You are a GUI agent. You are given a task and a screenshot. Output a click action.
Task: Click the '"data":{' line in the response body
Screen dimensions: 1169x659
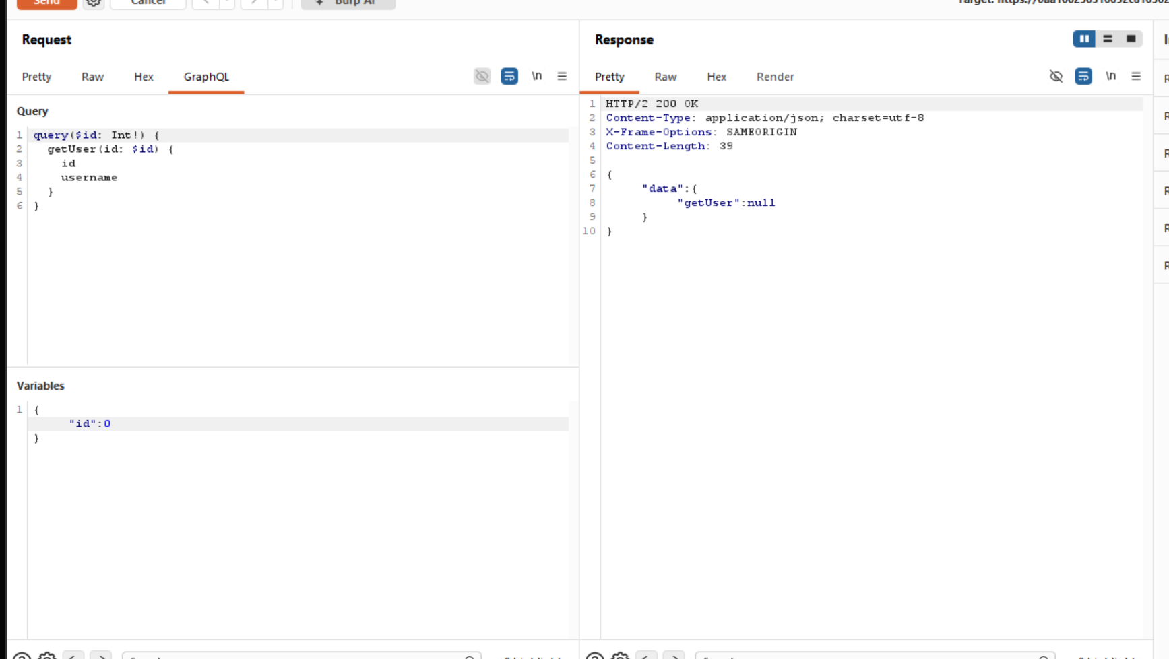pyautogui.click(x=670, y=188)
